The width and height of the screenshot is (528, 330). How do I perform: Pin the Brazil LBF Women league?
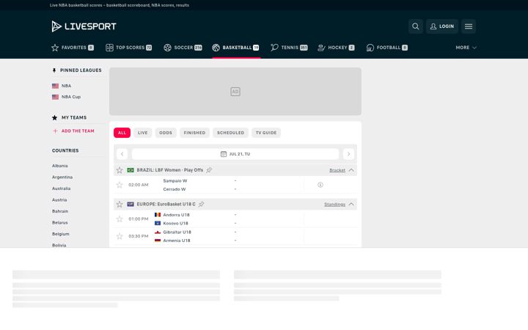pyautogui.click(x=209, y=170)
